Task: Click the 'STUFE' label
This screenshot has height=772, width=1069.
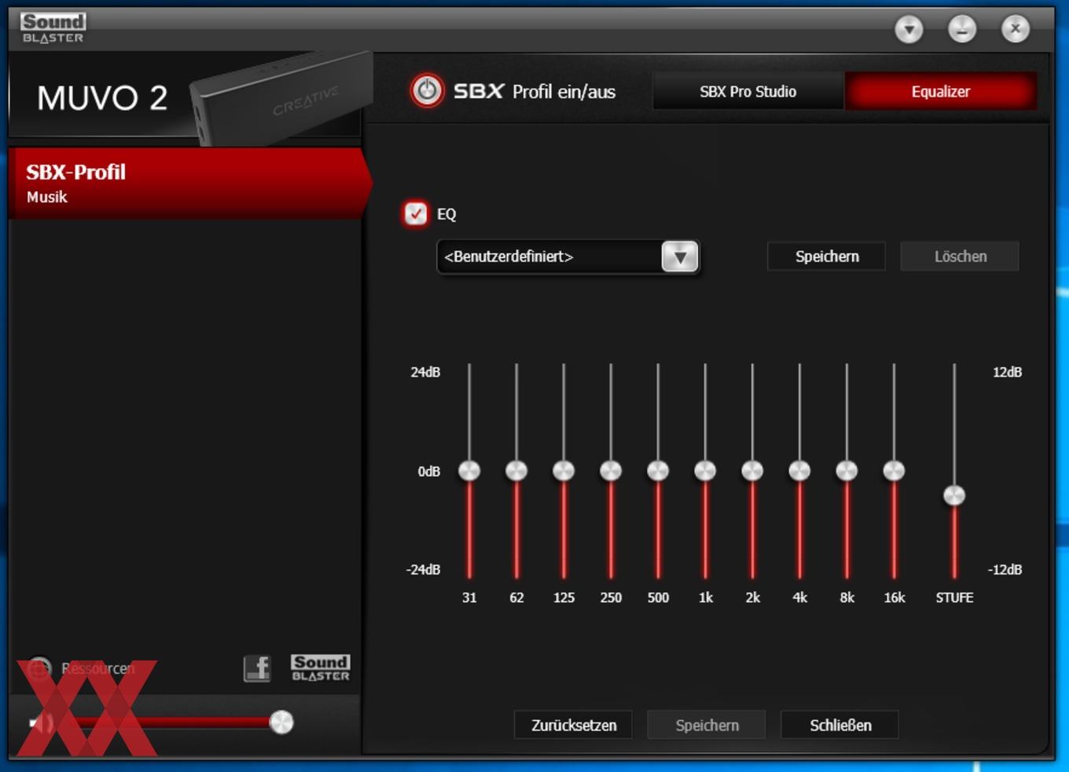Action: (954, 597)
